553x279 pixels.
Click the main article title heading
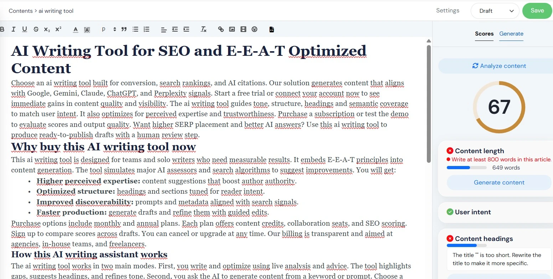click(x=189, y=60)
